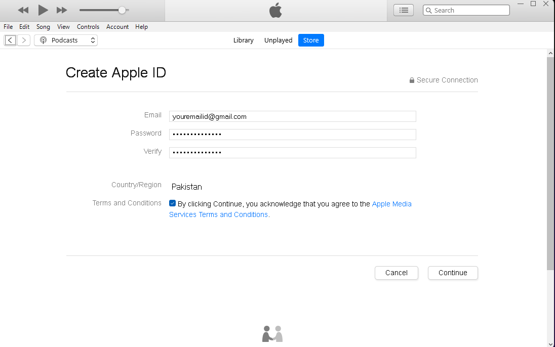The height and width of the screenshot is (347, 555).
Task: Open the Help menu
Action: coord(142,27)
